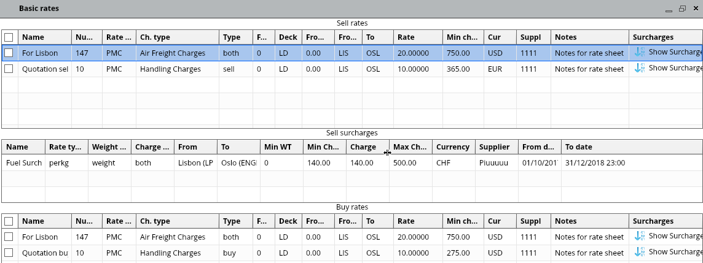Image resolution: width=703 pixels, height=263 pixels.
Task: Sort buy rates by Rate column
Action: (x=418, y=221)
